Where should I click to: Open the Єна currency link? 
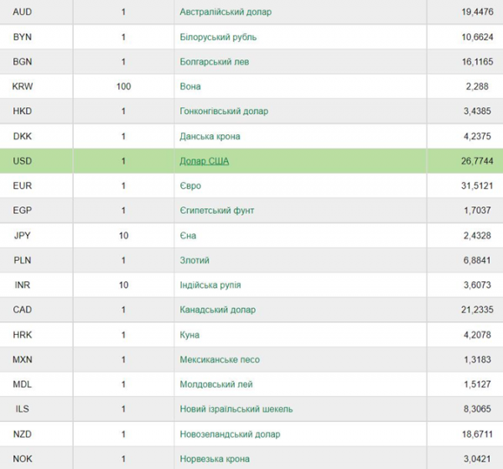point(188,236)
